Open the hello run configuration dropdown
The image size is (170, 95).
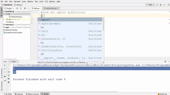pos(150,5)
